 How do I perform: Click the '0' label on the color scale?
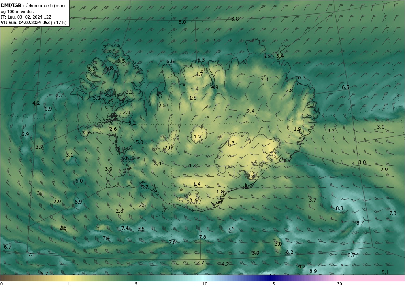(2, 284)
